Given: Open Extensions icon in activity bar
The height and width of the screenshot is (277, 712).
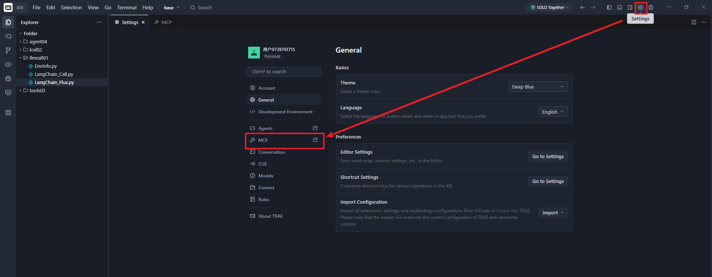Looking at the screenshot, I should click(x=8, y=113).
